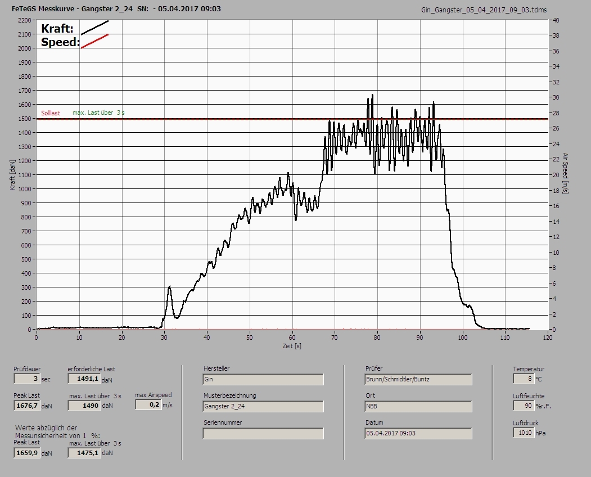Viewport: 591px width, 477px height.
Task: Click the Peak Last value 1676,7
Action: pos(26,406)
